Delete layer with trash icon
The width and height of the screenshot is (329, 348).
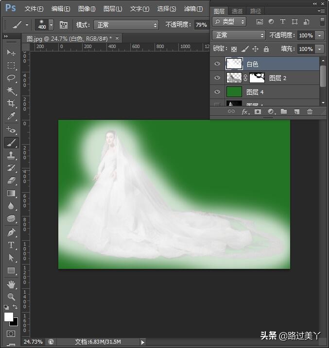[310, 112]
